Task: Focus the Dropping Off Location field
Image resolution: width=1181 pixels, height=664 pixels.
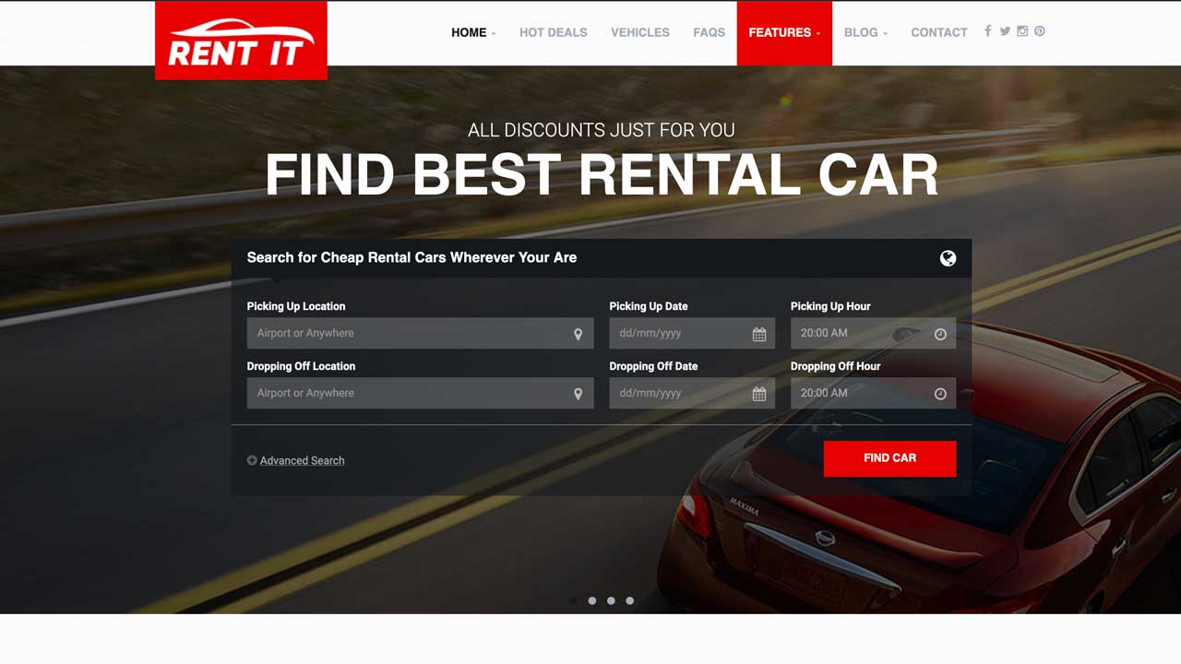Action: [420, 393]
